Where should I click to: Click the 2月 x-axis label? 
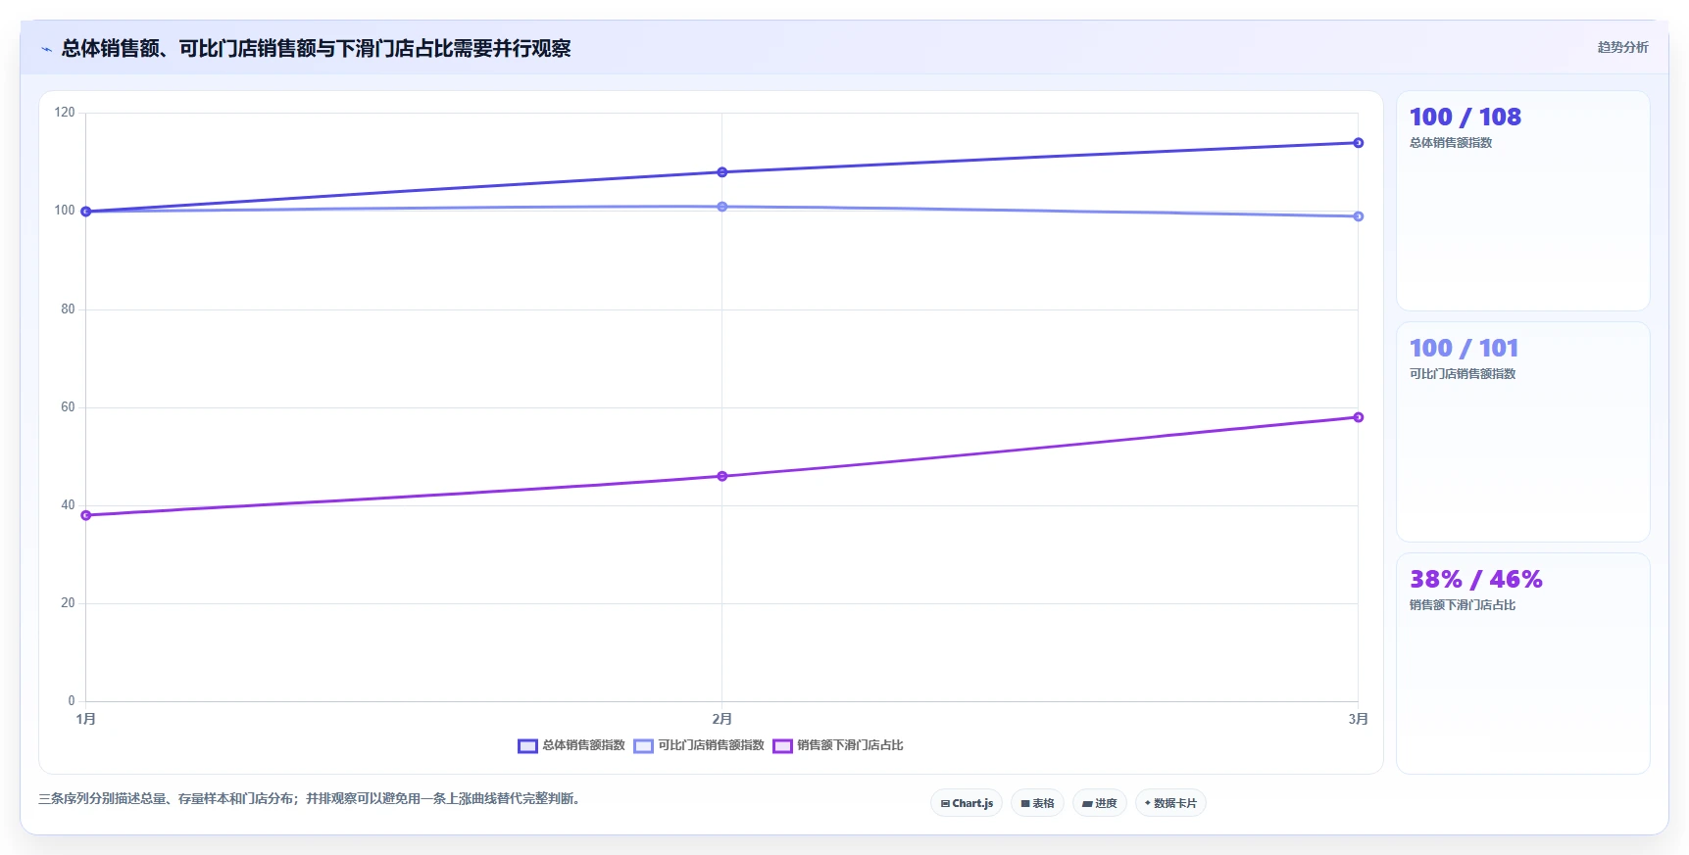722,719
